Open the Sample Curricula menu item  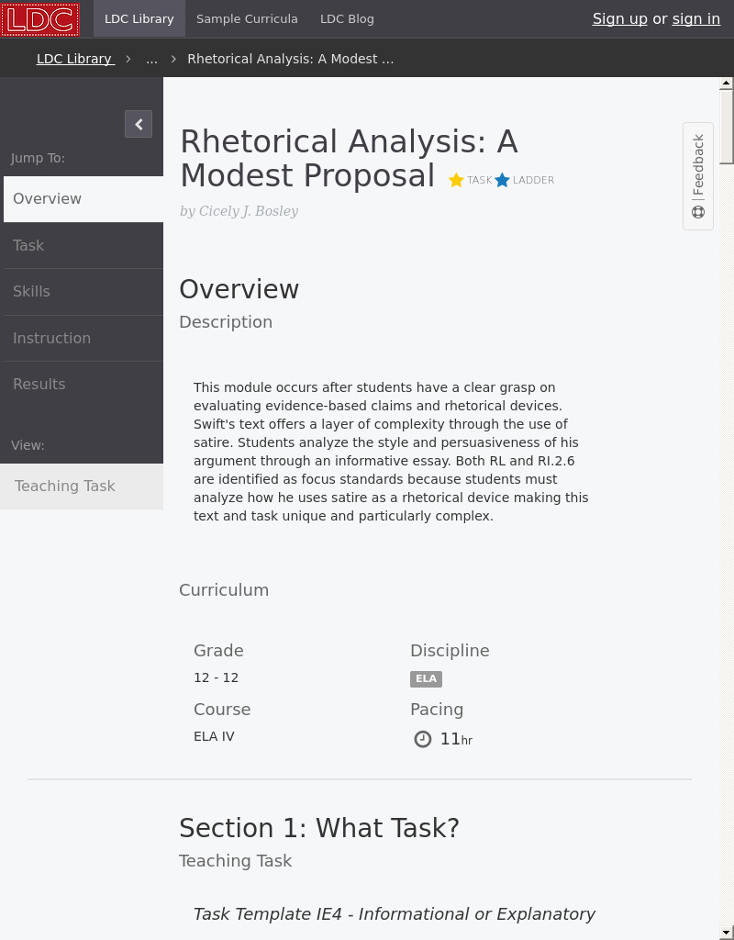tap(247, 18)
